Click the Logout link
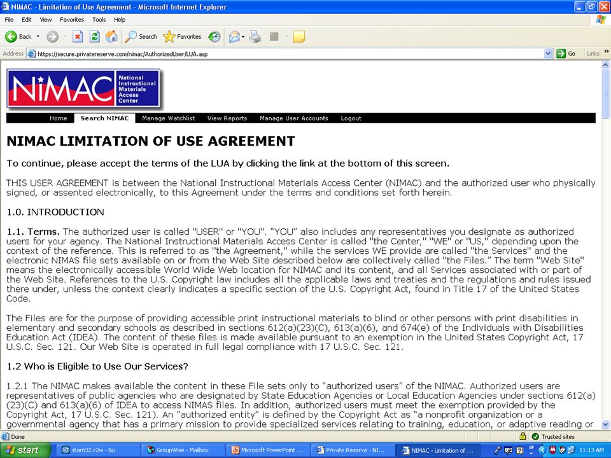Viewport: 611px width, 458px height. (351, 118)
